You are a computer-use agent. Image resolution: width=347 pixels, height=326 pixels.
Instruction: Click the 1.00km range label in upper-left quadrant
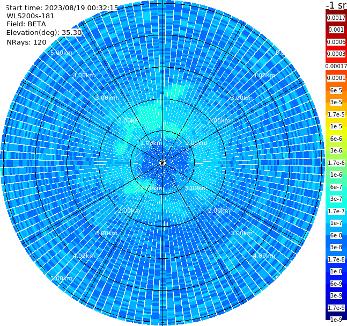click(x=151, y=143)
